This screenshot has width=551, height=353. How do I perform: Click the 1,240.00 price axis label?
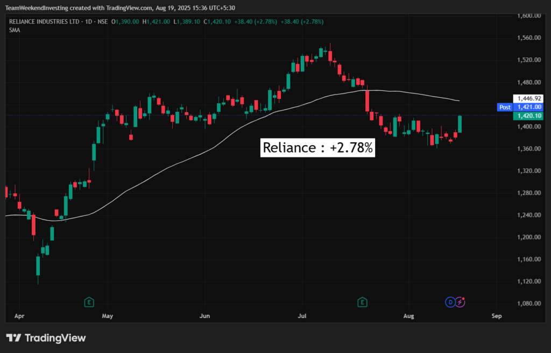click(529, 215)
